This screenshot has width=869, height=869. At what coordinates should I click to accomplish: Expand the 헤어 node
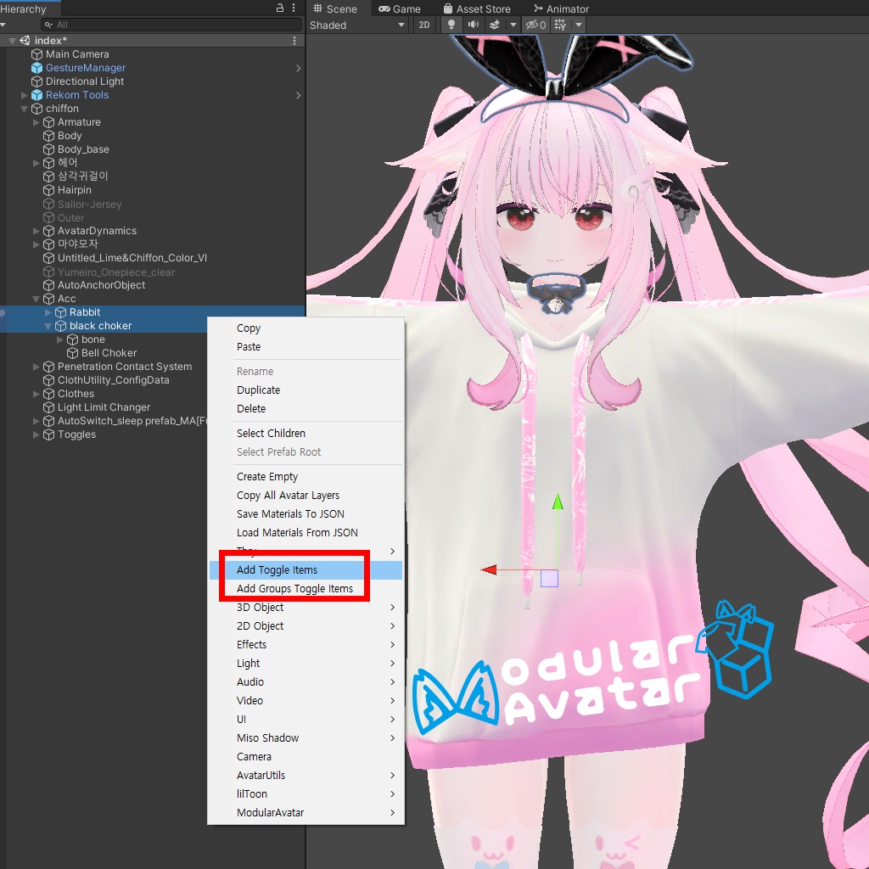coord(36,163)
